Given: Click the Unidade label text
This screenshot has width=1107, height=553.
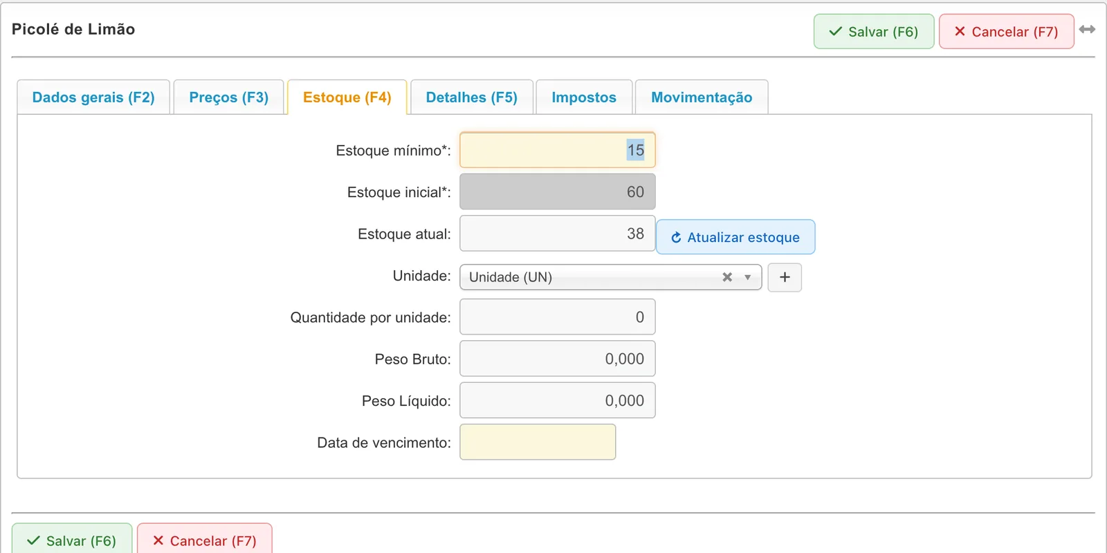Looking at the screenshot, I should [421, 276].
